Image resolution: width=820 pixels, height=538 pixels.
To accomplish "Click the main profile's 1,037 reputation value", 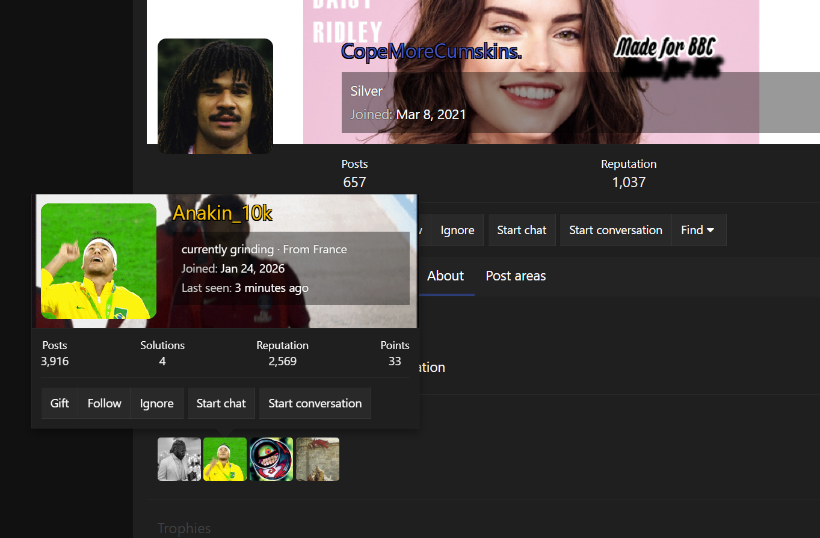I will tap(629, 182).
